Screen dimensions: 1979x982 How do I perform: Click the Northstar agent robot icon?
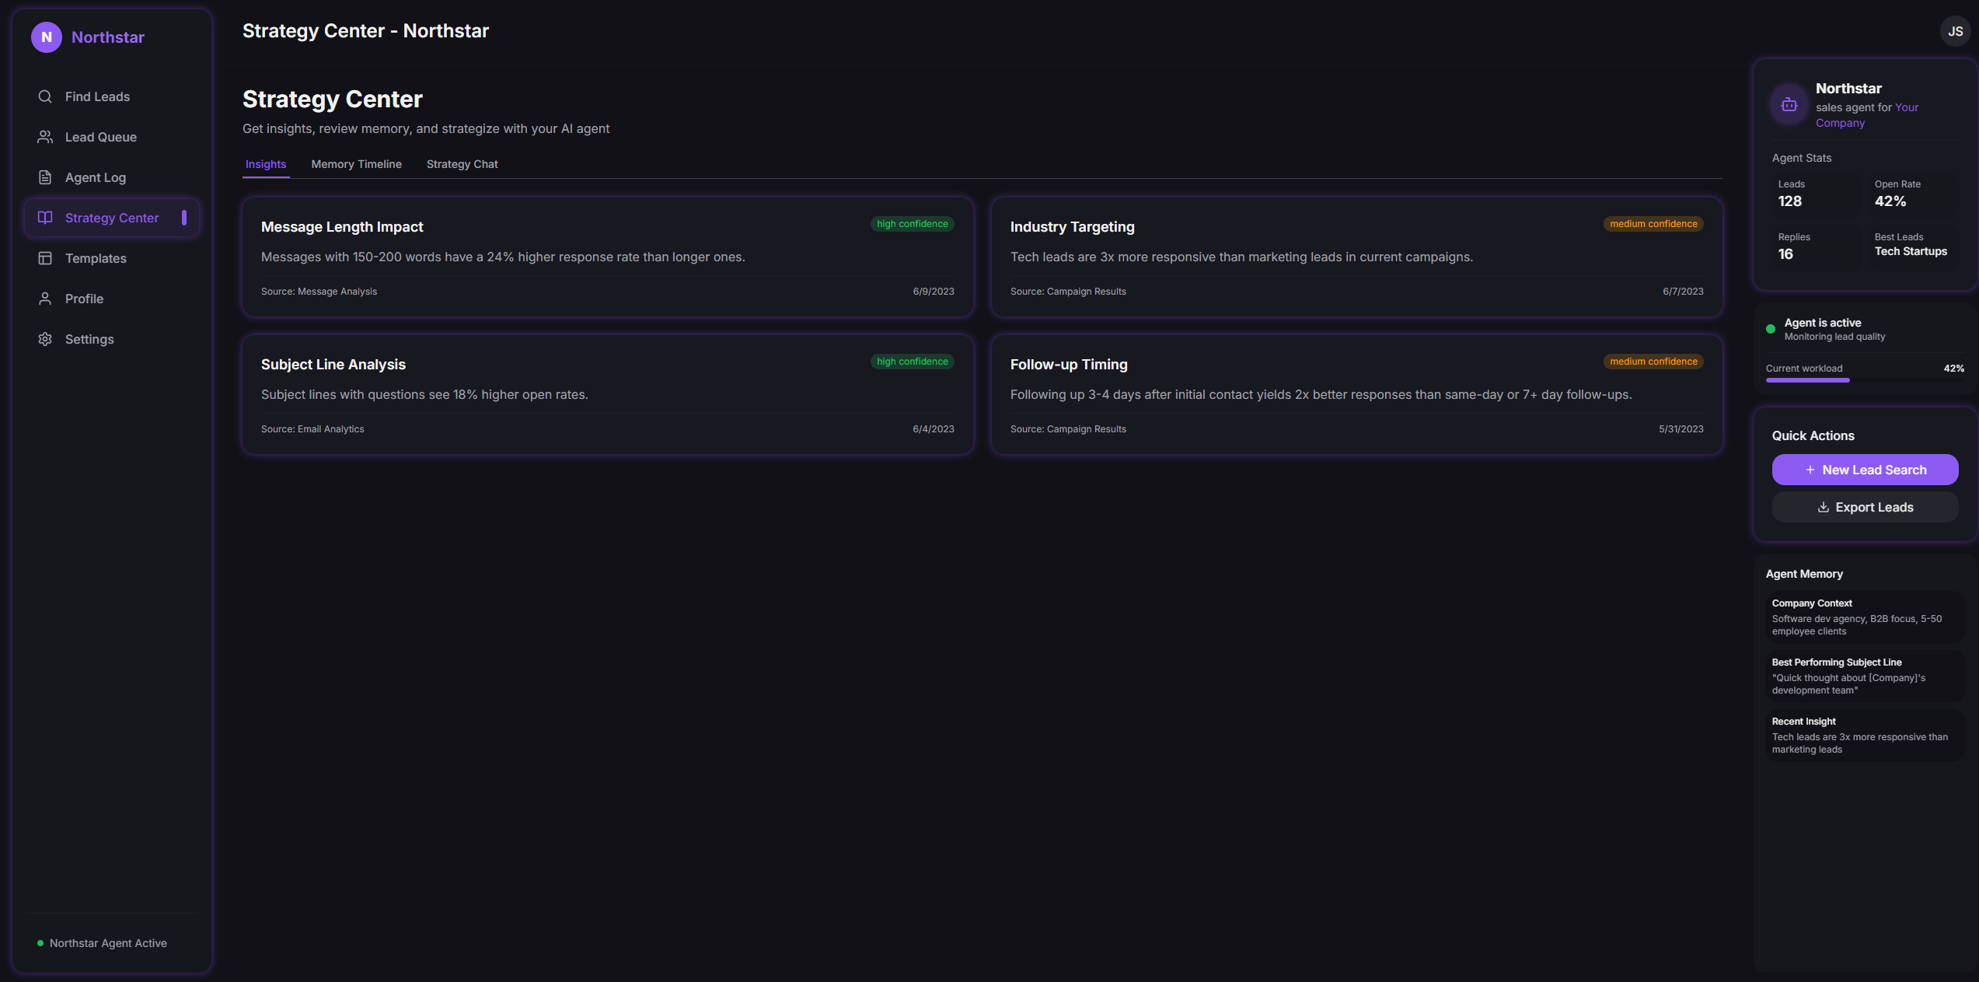1789,105
